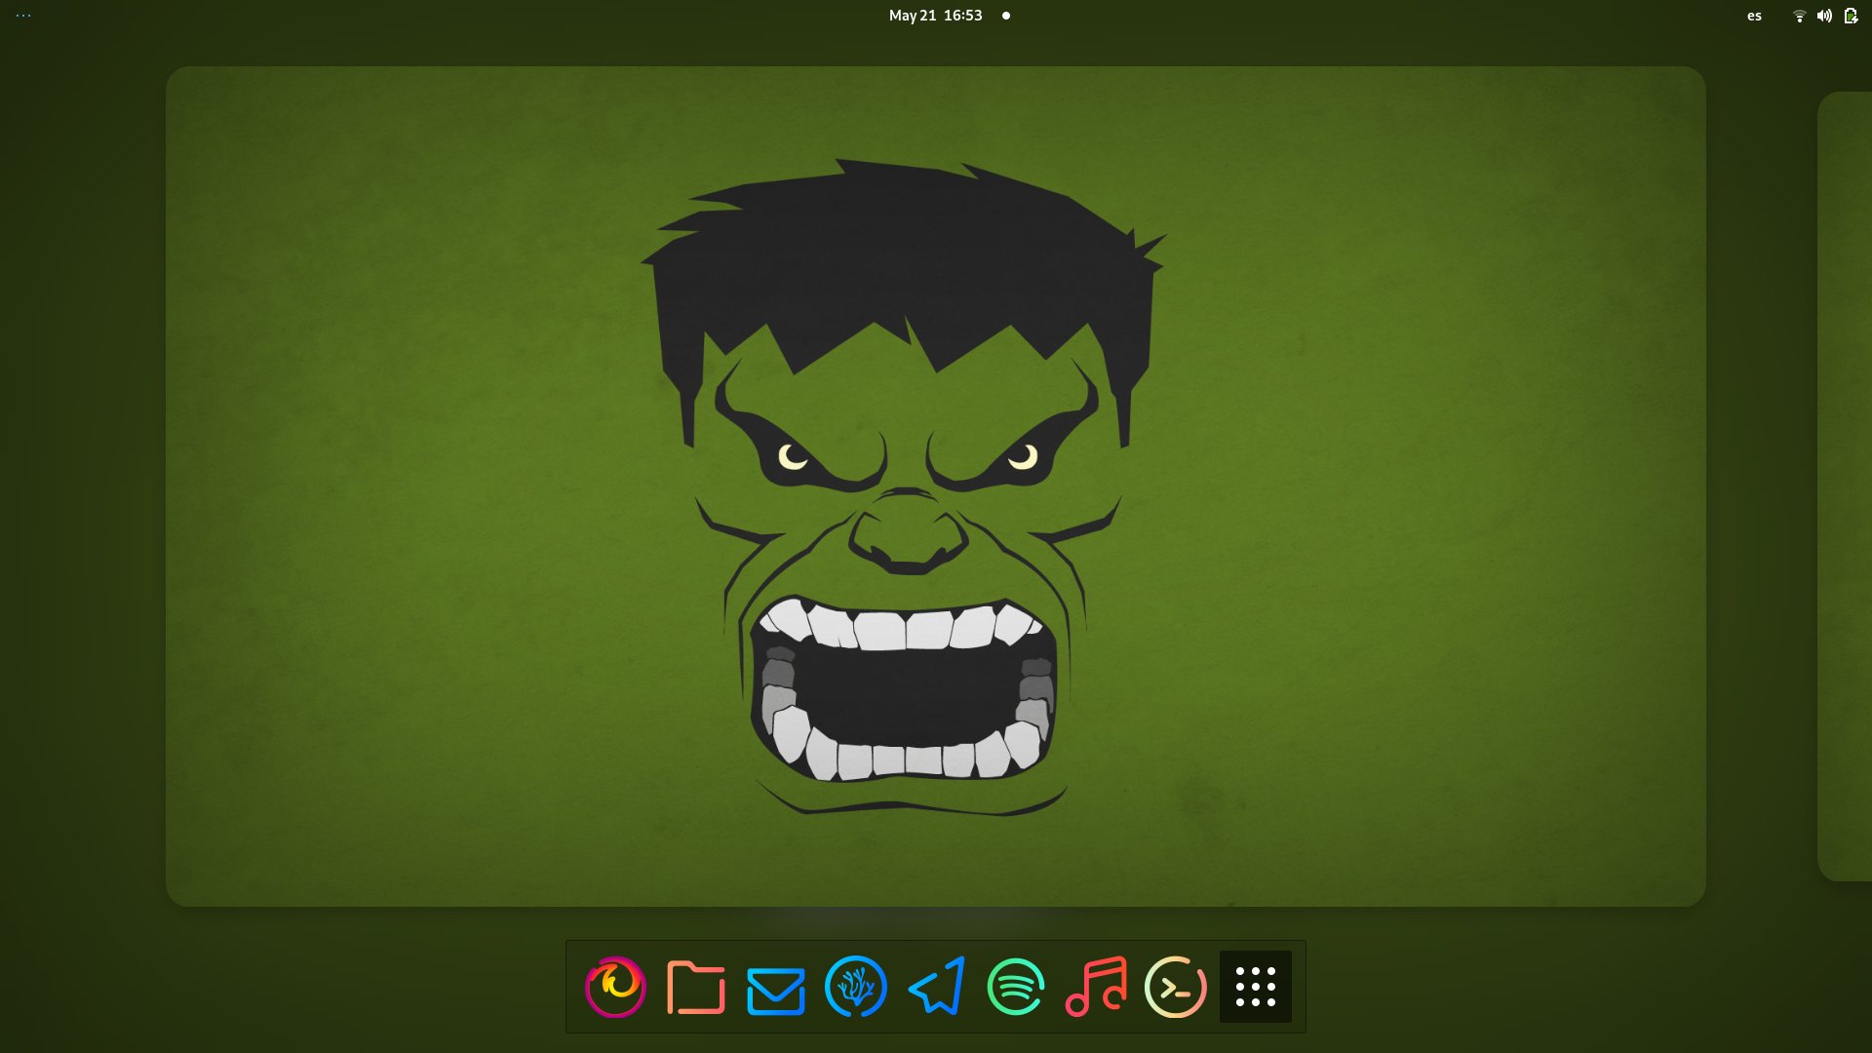This screenshot has height=1053, width=1872.
Task: Open the Files folder icon
Action: click(x=695, y=987)
